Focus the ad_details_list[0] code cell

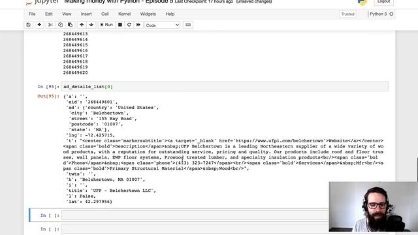click(225, 87)
